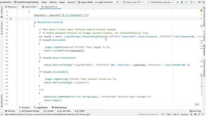Run the project with green play button
This screenshot has width=206, height=116.
click(178, 2)
